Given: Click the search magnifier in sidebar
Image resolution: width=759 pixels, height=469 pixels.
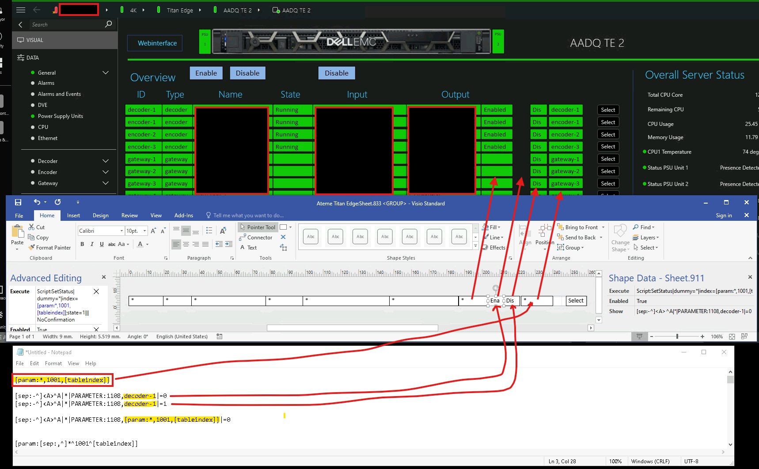Looking at the screenshot, I should [109, 24].
